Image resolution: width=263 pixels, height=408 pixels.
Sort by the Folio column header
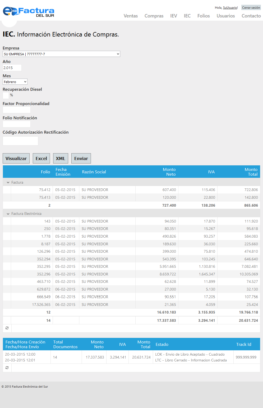(x=45, y=172)
